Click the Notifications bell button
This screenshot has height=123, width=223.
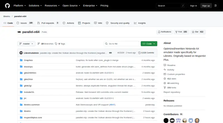click(164, 32)
